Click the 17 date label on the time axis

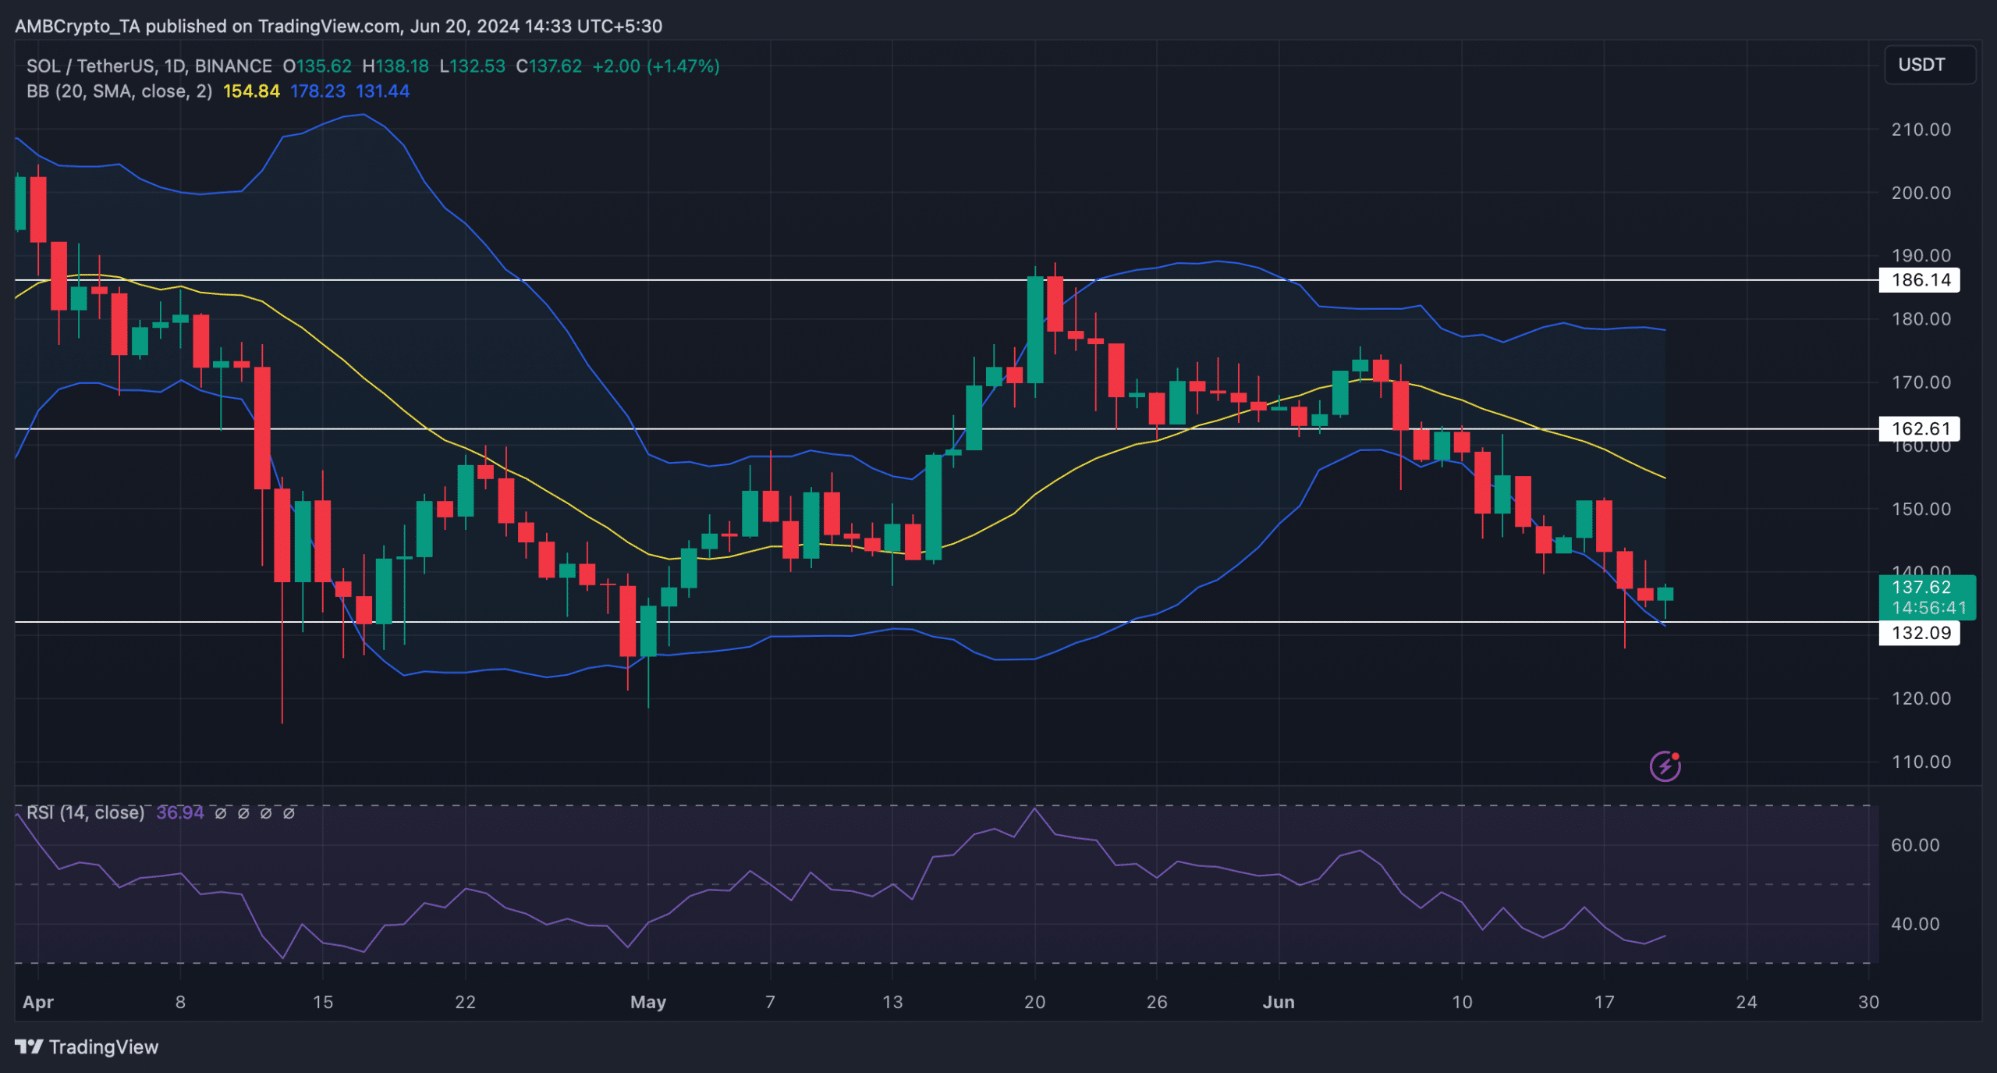tap(1604, 1002)
